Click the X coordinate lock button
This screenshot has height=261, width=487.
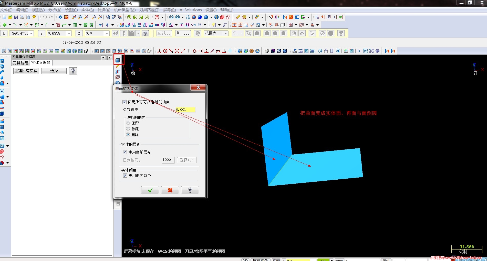4,33
